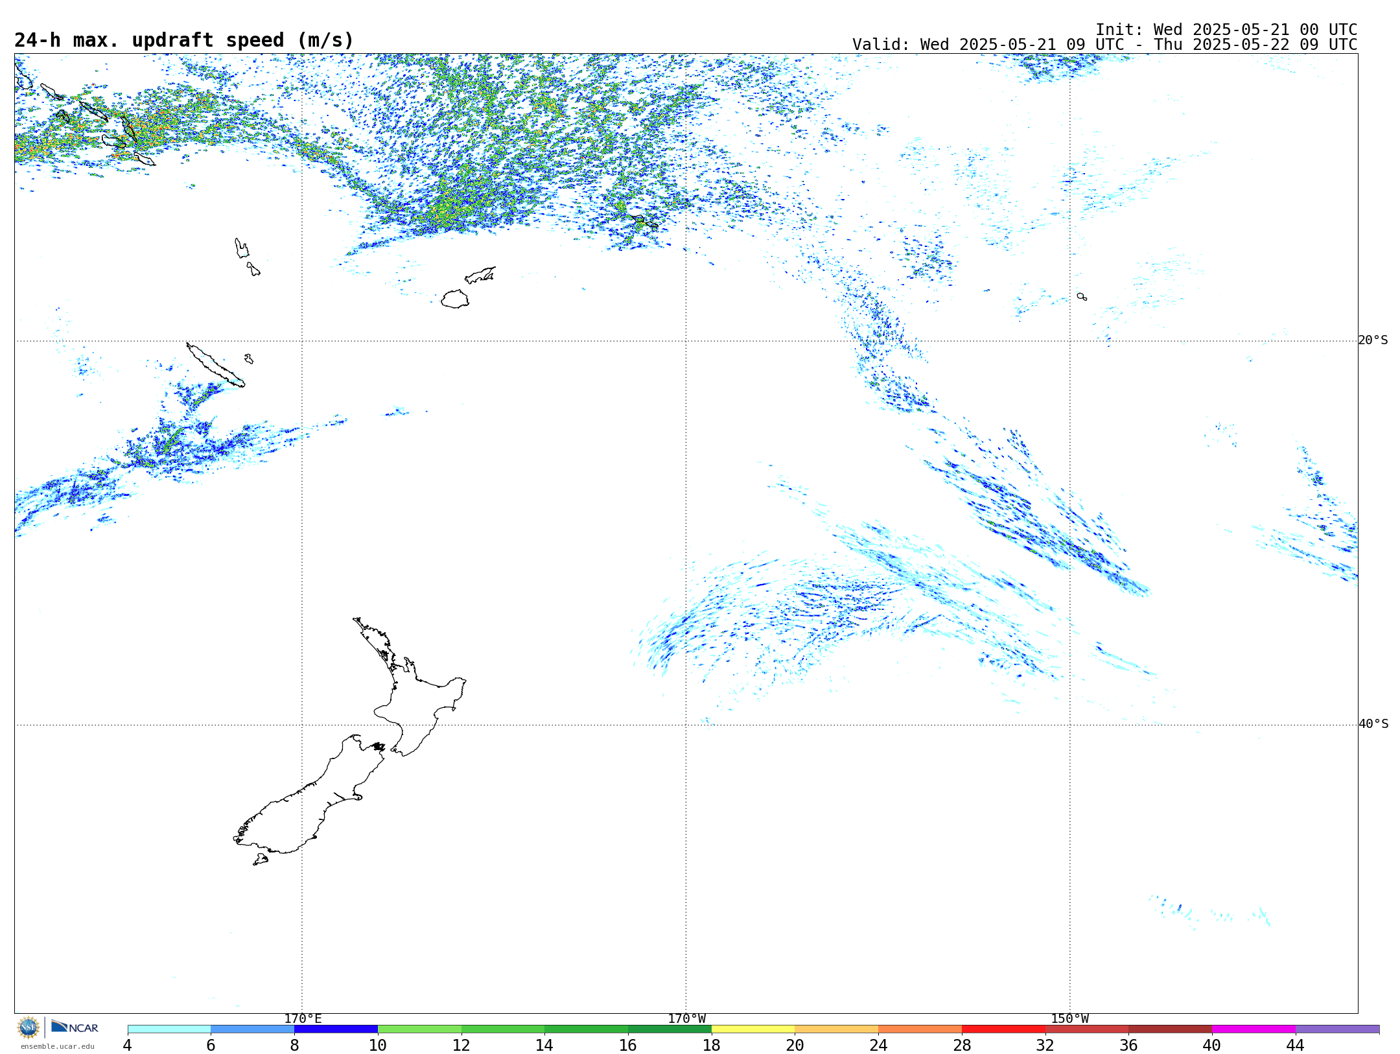Screen dimensions: 1400x1054
Task: Choose the 20-24 m/s light orange swatch
Action: 837,1029
